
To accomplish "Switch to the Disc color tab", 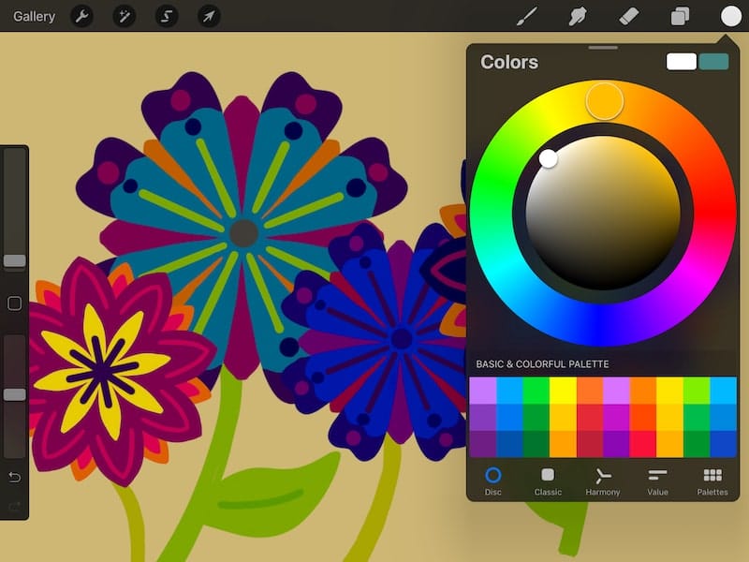I will pyautogui.click(x=493, y=481).
